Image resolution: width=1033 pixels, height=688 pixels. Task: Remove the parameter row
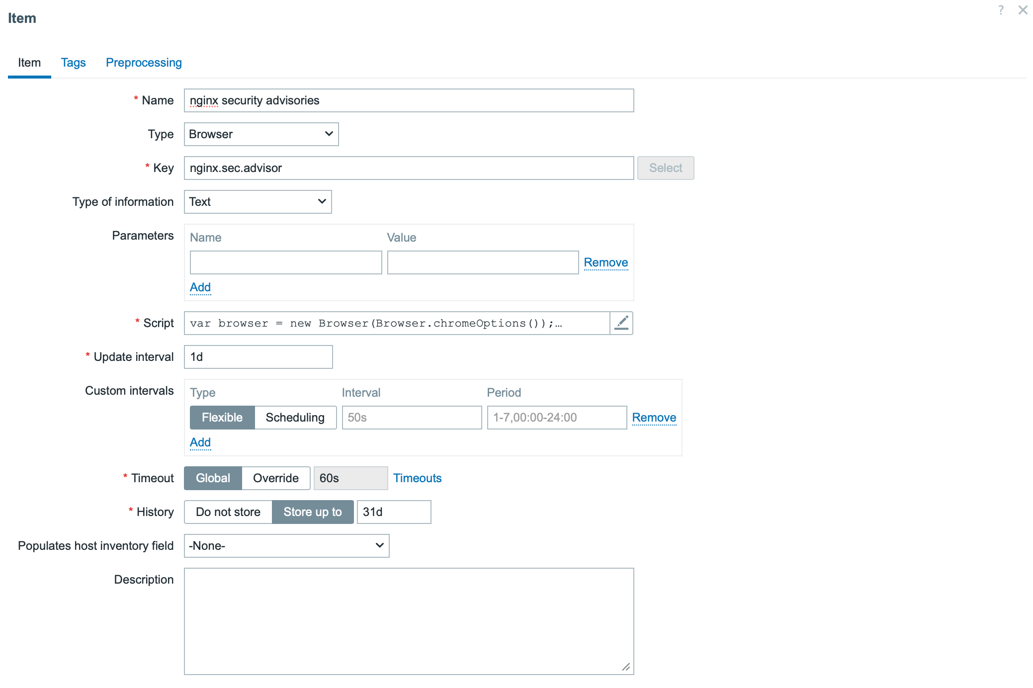(605, 262)
